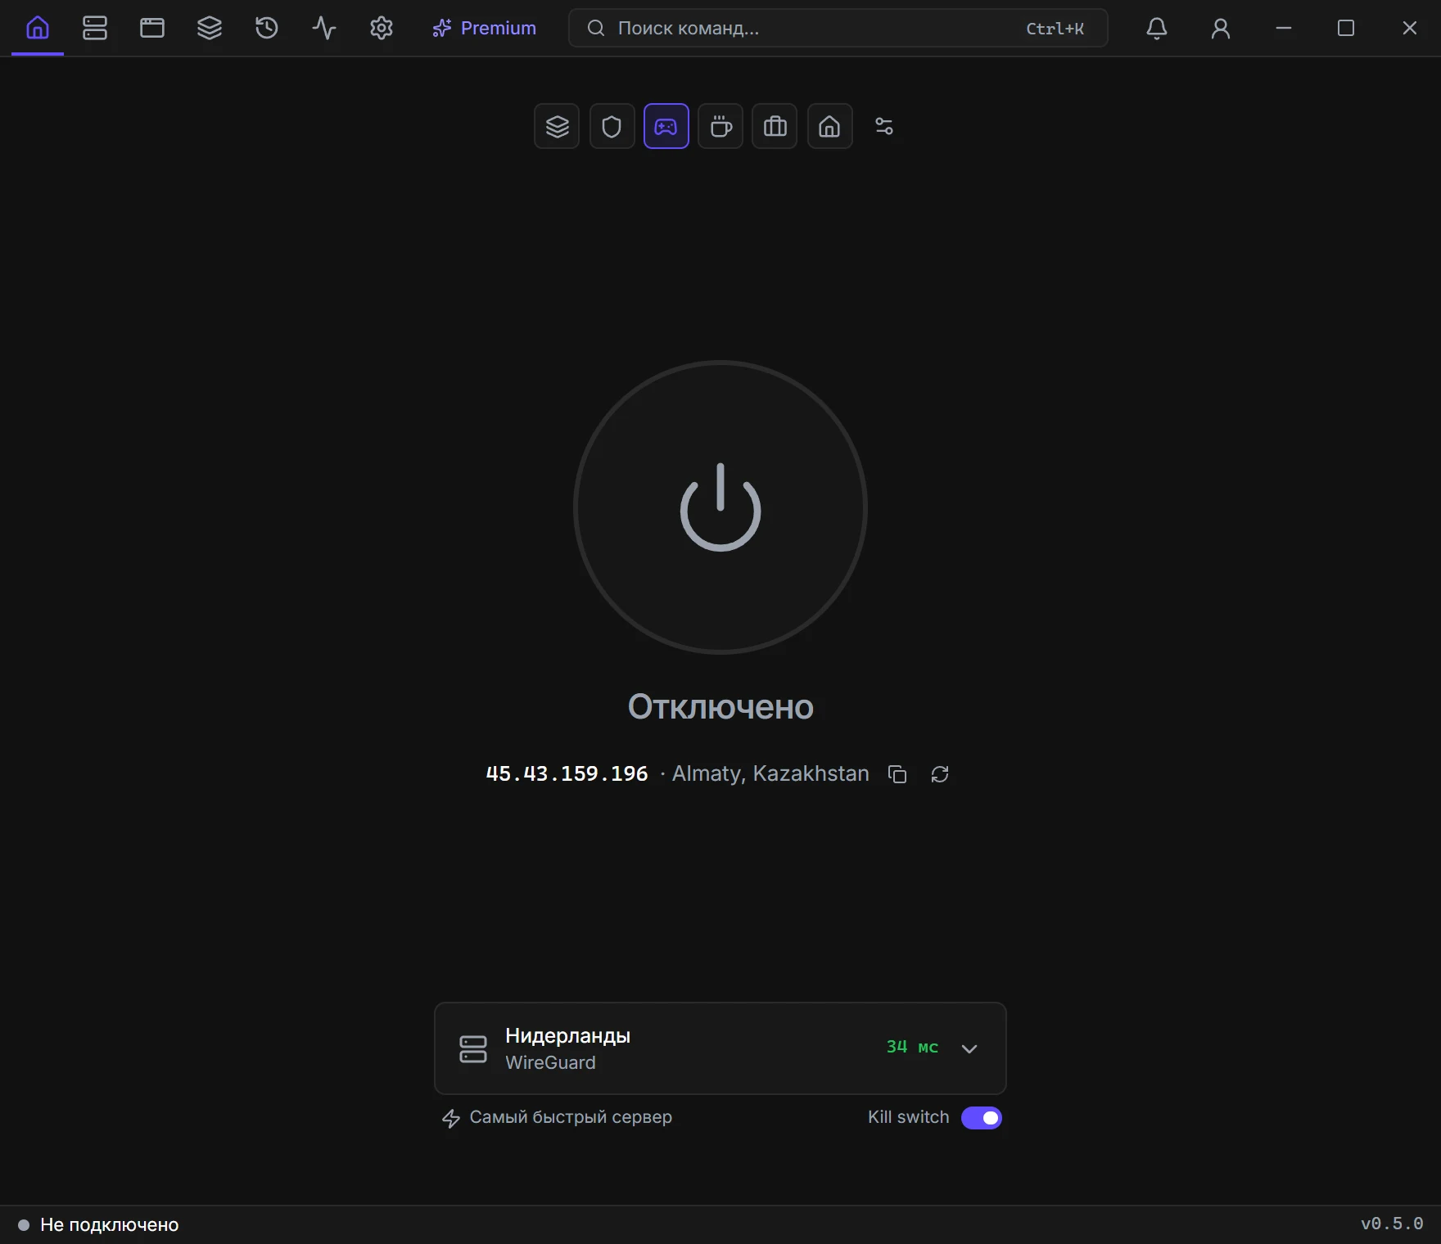Open the Home tab icon in top navigation
1441x1244 pixels.
click(x=38, y=28)
